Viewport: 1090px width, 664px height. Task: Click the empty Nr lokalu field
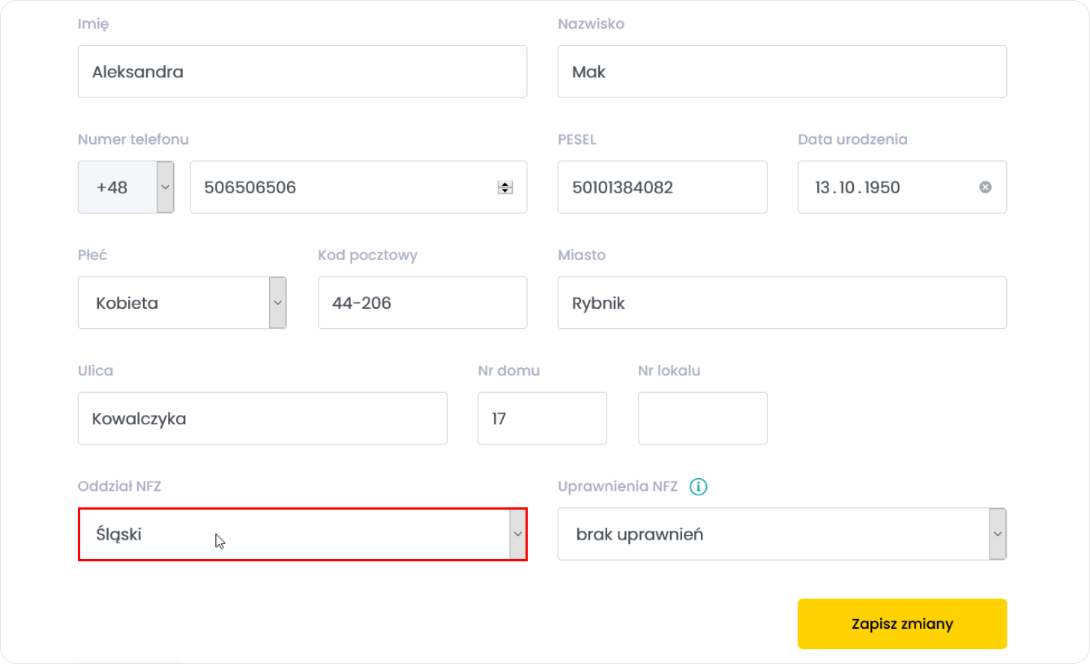(702, 418)
